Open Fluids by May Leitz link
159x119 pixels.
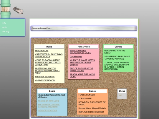pos(49,101)
